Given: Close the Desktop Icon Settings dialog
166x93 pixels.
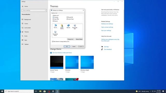Looking at the screenshot, I should 83,10.
